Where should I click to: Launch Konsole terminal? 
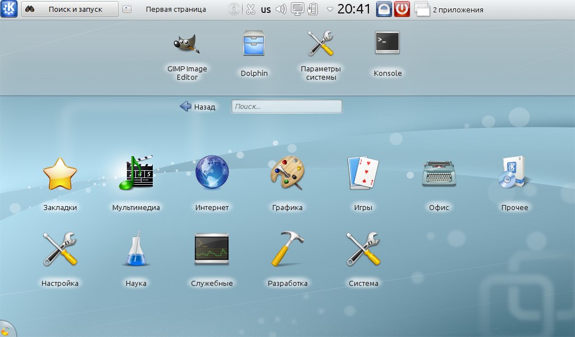[x=387, y=53]
